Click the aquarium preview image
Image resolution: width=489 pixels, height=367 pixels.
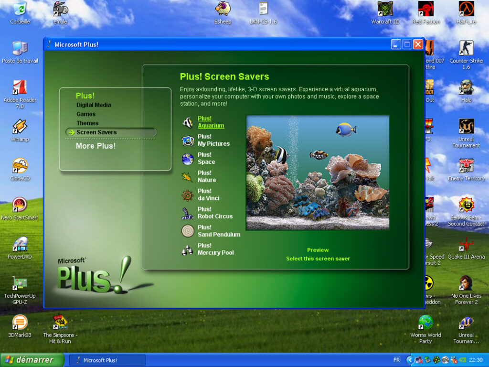pyautogui.click(x=318, y=173)
